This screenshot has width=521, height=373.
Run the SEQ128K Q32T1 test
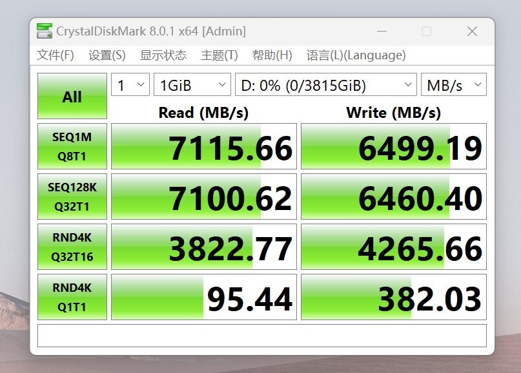(72, 196)
